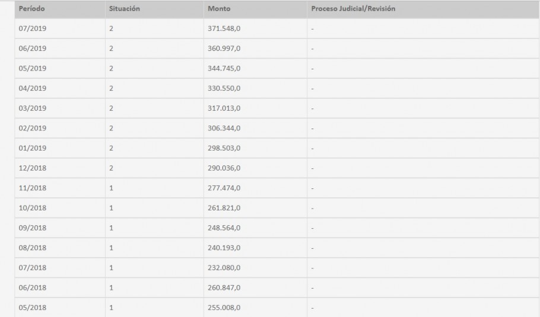
Task: Click the 10/2018 period cell
Action: [x=33, y=208]
